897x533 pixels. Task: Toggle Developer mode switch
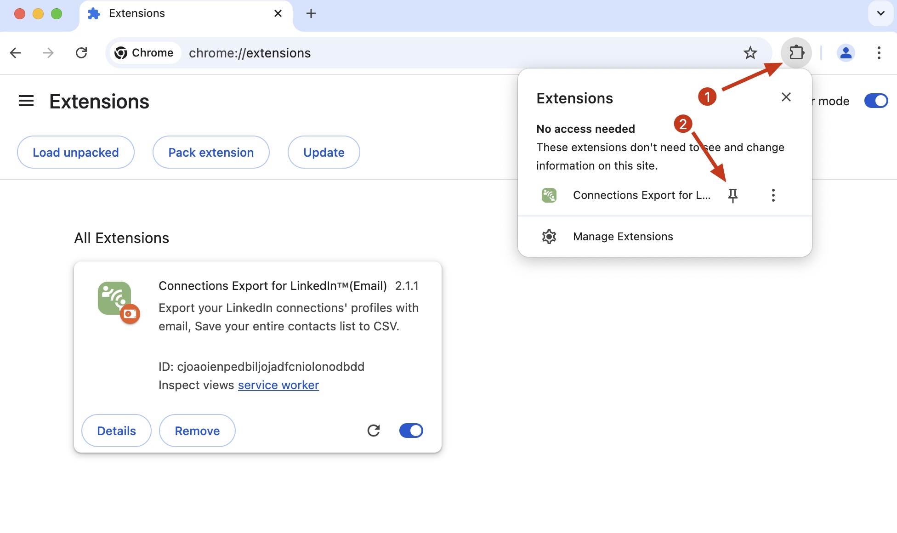click(876, 101)
